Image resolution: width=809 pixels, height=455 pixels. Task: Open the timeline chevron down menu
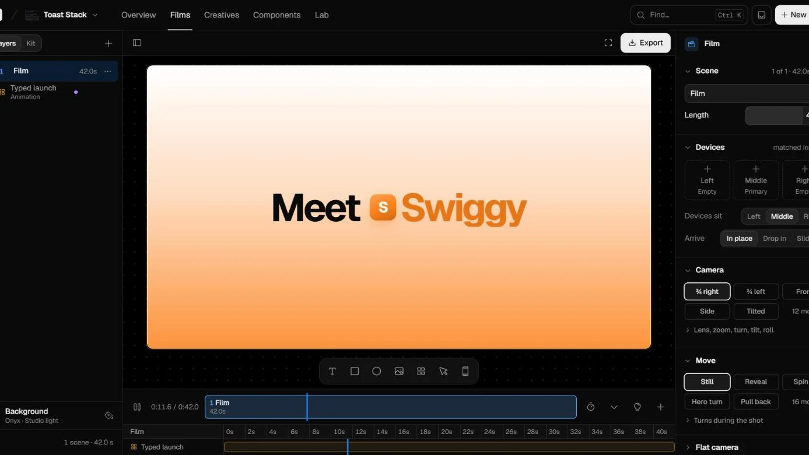pos(614,407)
